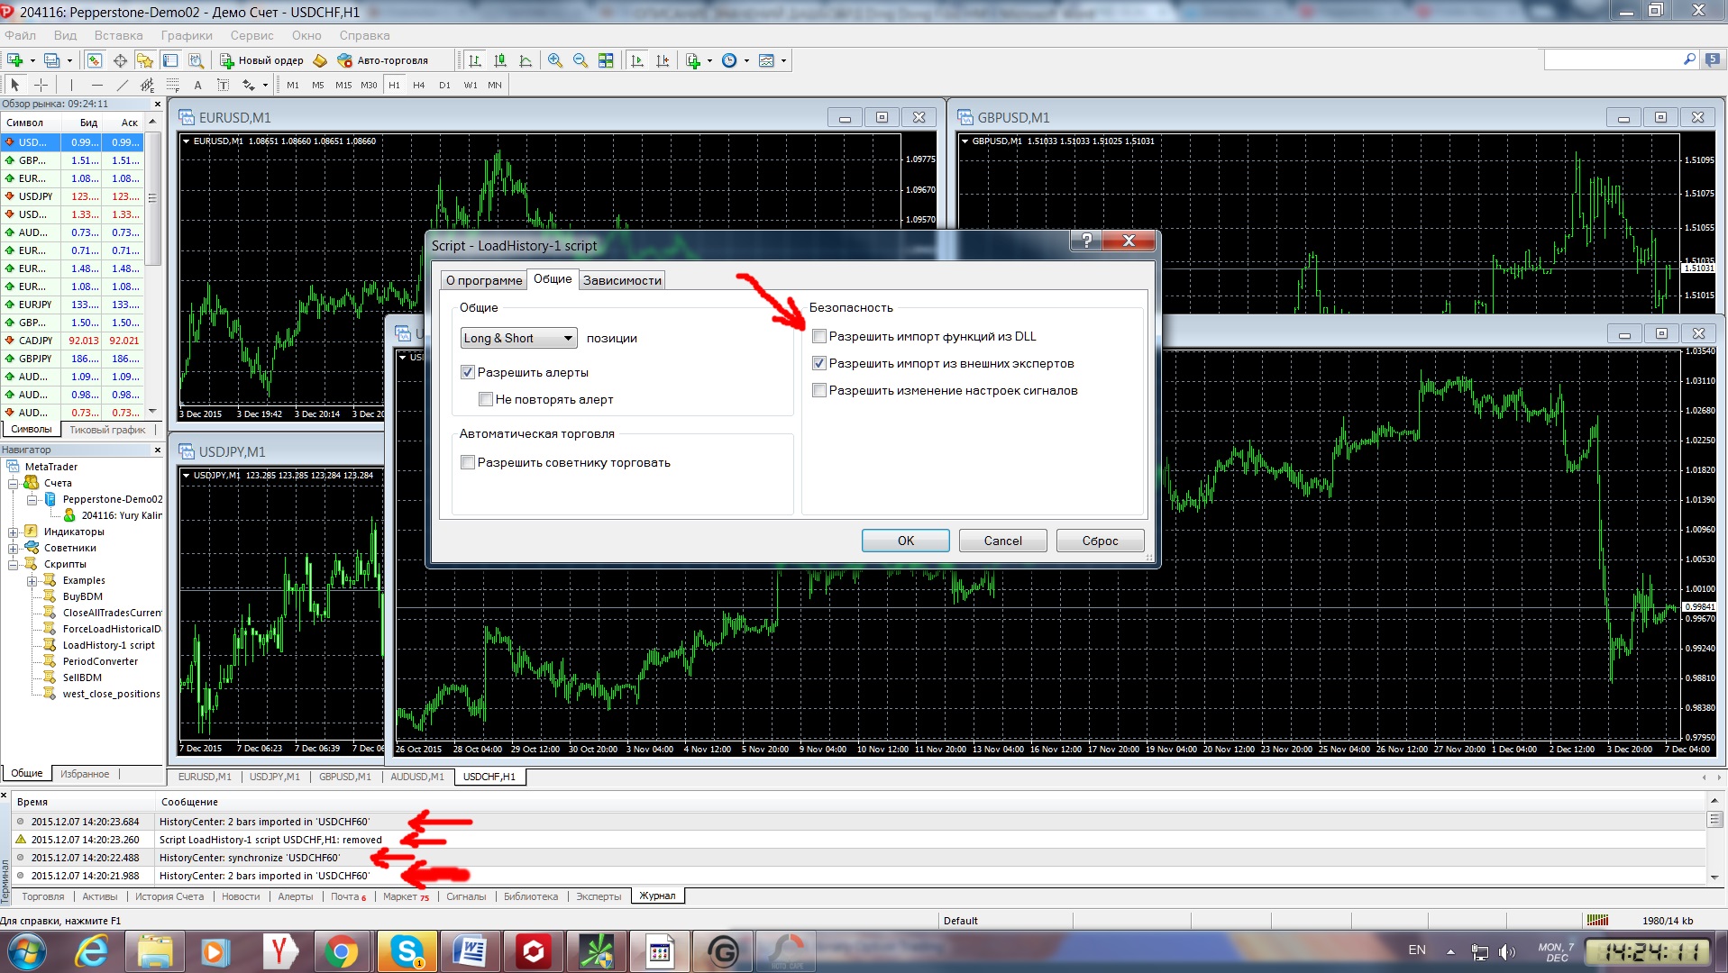Uncheck Разрешить импорт из внешних экспертов

tap(819, 363)
